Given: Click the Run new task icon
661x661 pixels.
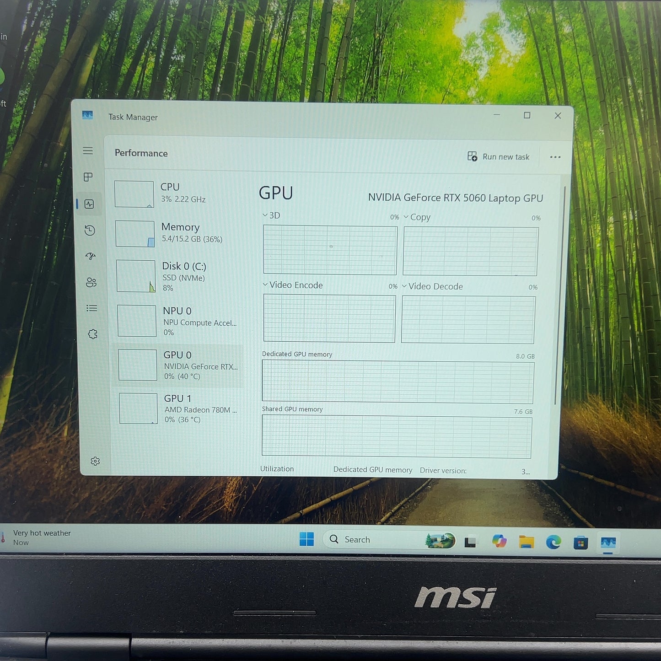Looking at the screenshot, I should click(x=472, y=156).
